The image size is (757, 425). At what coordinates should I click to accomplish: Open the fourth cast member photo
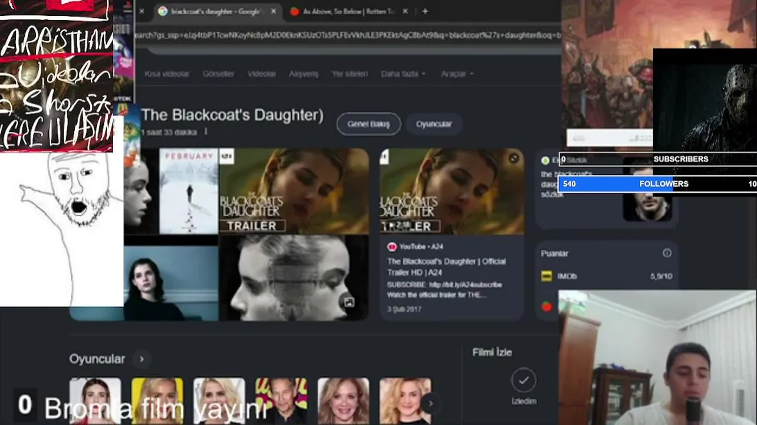[x=281, y=401]
